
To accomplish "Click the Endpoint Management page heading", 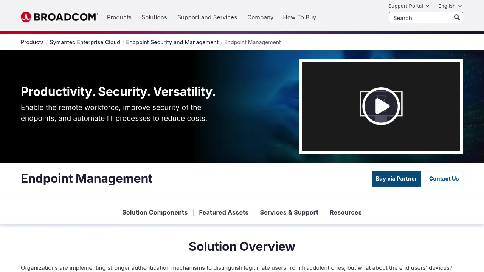I will (x=87, y=178).
